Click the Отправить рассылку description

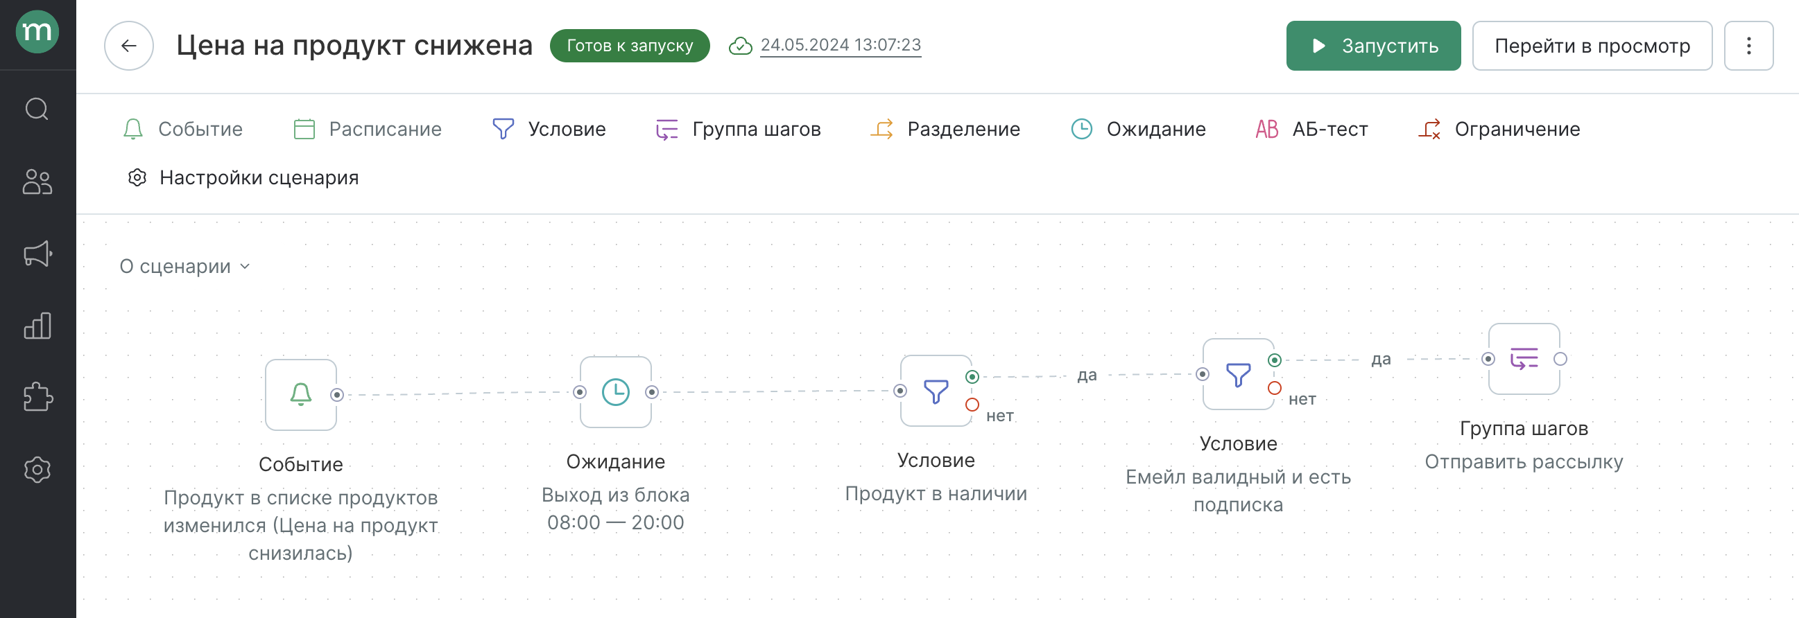[1524, 461]
